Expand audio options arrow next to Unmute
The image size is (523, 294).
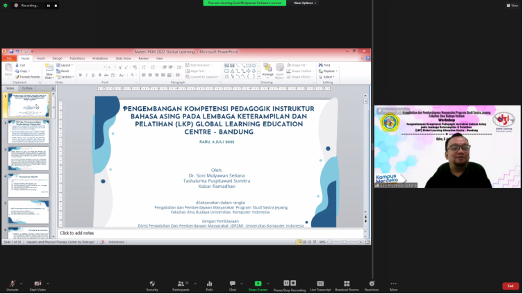pos(21,284)
